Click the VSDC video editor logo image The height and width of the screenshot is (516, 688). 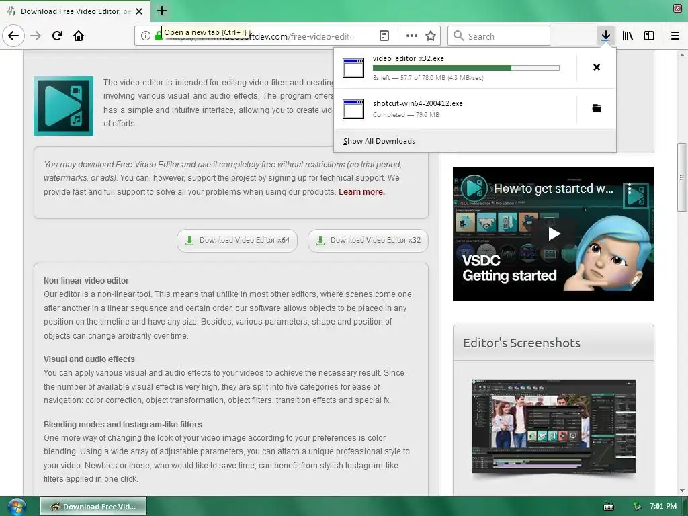point(63,105)
